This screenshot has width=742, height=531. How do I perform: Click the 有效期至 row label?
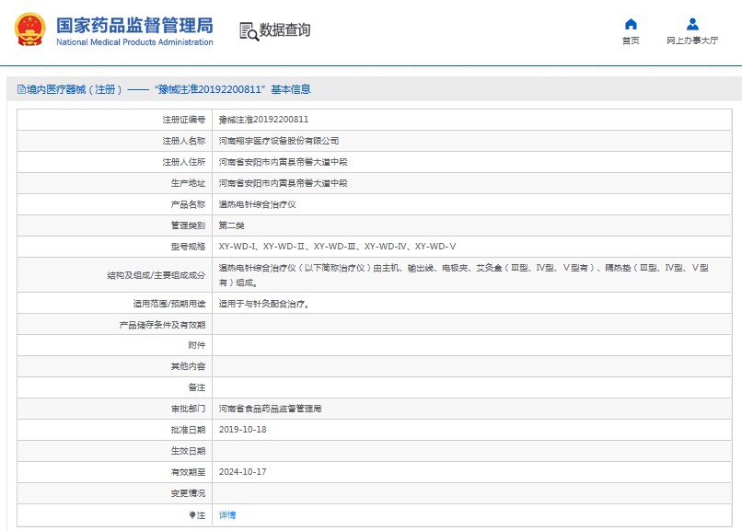tap(189, 472)
